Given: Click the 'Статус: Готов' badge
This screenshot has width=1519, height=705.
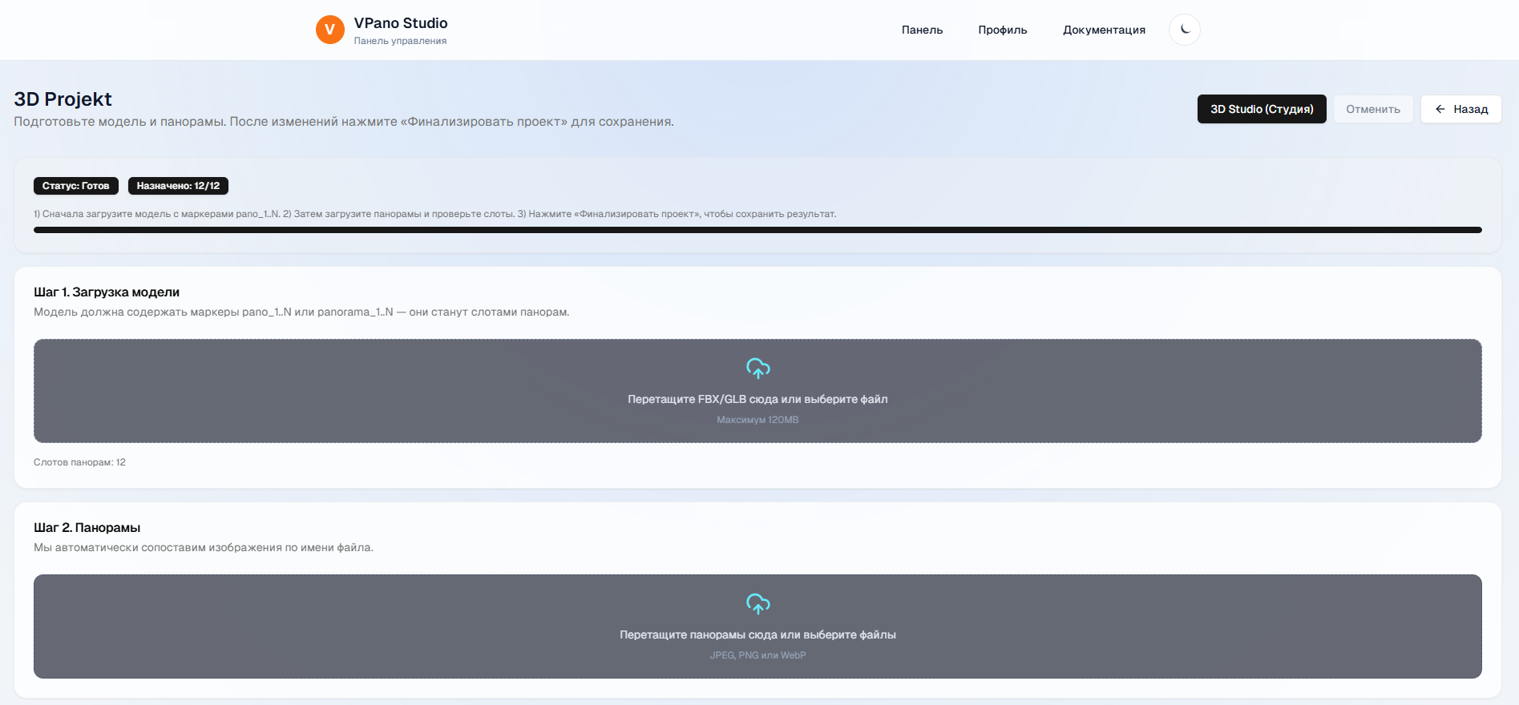Looking at the screenshot, I should coord(76,186).
